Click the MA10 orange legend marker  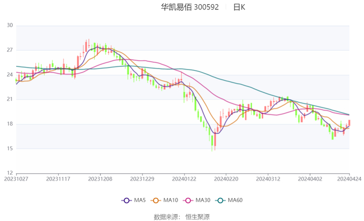point(155,200)
